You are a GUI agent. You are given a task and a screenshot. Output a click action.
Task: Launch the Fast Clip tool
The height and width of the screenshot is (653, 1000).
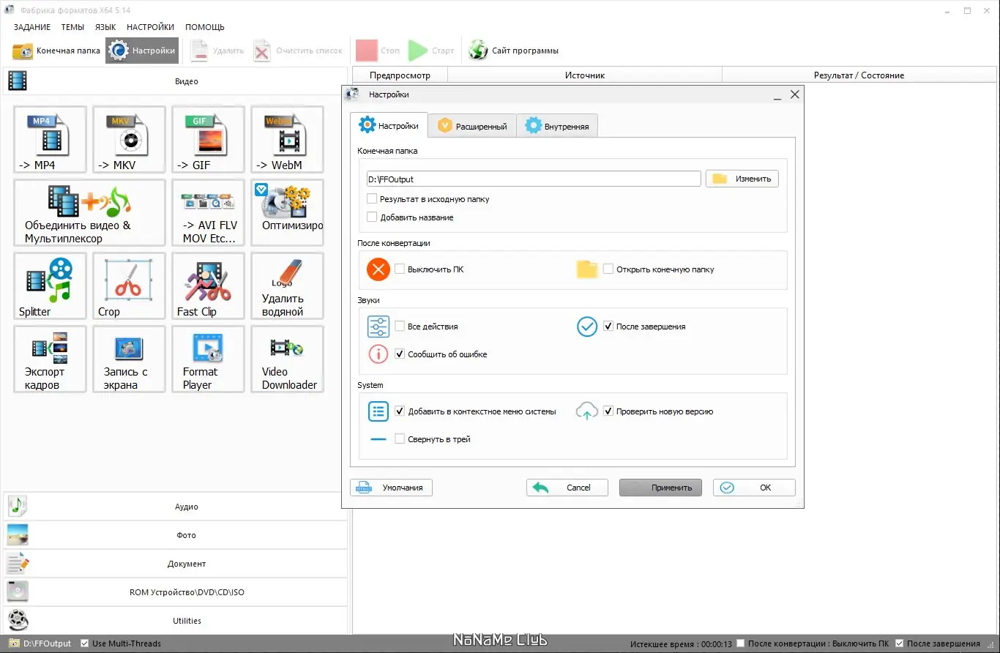[x=208, y=286]
